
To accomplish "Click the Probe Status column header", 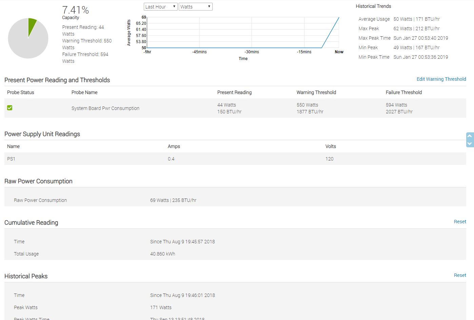I will click(x=21, y=92).
